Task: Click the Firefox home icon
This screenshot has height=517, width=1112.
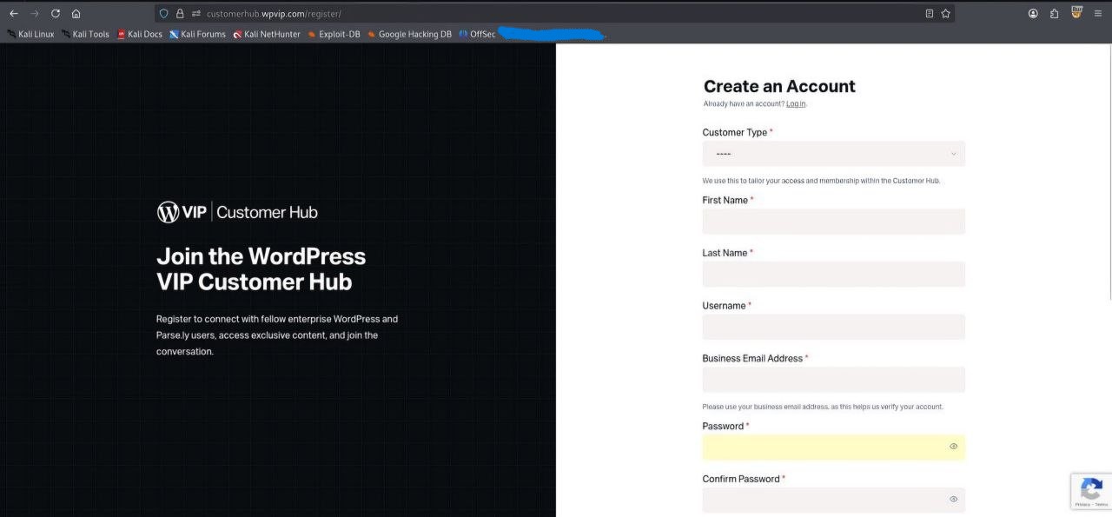Action: point(76,13)
